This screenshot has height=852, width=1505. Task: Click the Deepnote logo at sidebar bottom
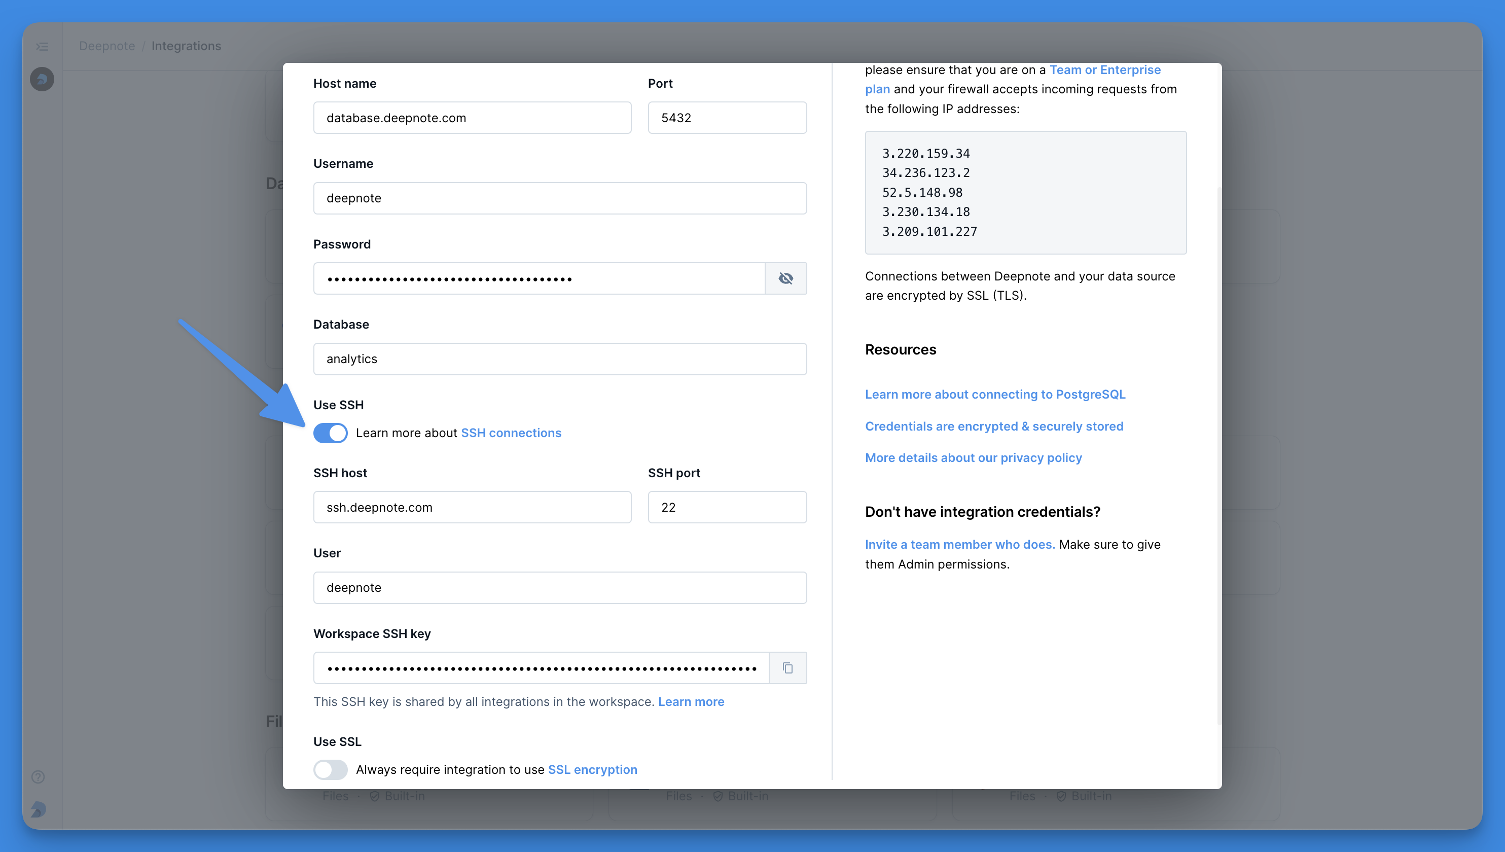pos(38,809)
